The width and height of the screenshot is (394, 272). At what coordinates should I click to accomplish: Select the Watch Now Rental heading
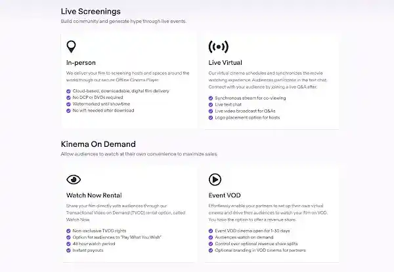(94, 195)
